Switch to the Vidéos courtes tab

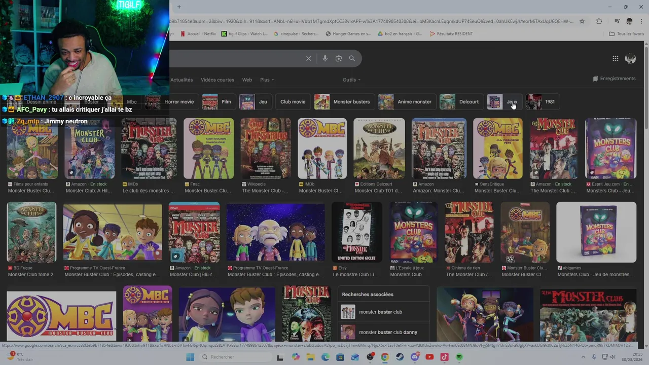(218, 80)
